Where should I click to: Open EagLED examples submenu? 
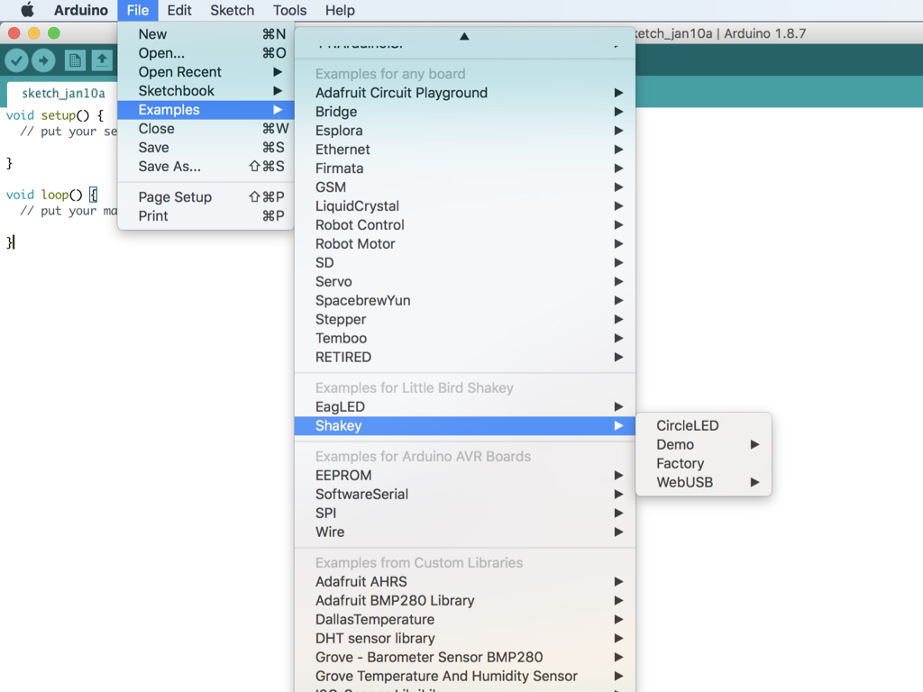(x=464, y=406)
